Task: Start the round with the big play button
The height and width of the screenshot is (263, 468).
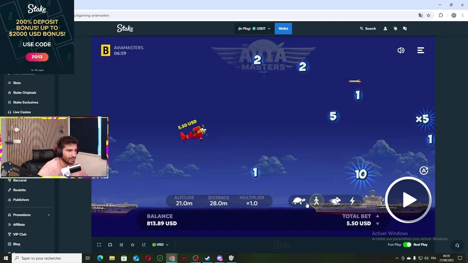Action: (x=408, y=200)
